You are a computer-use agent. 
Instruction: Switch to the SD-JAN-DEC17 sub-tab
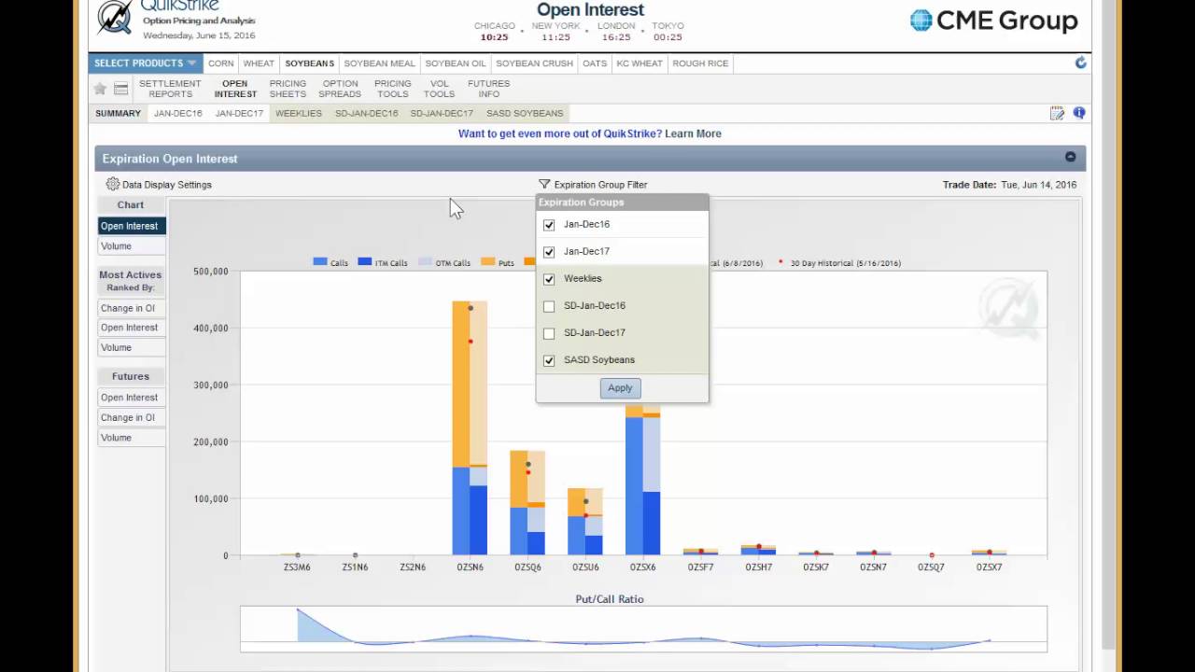(442, 113)
